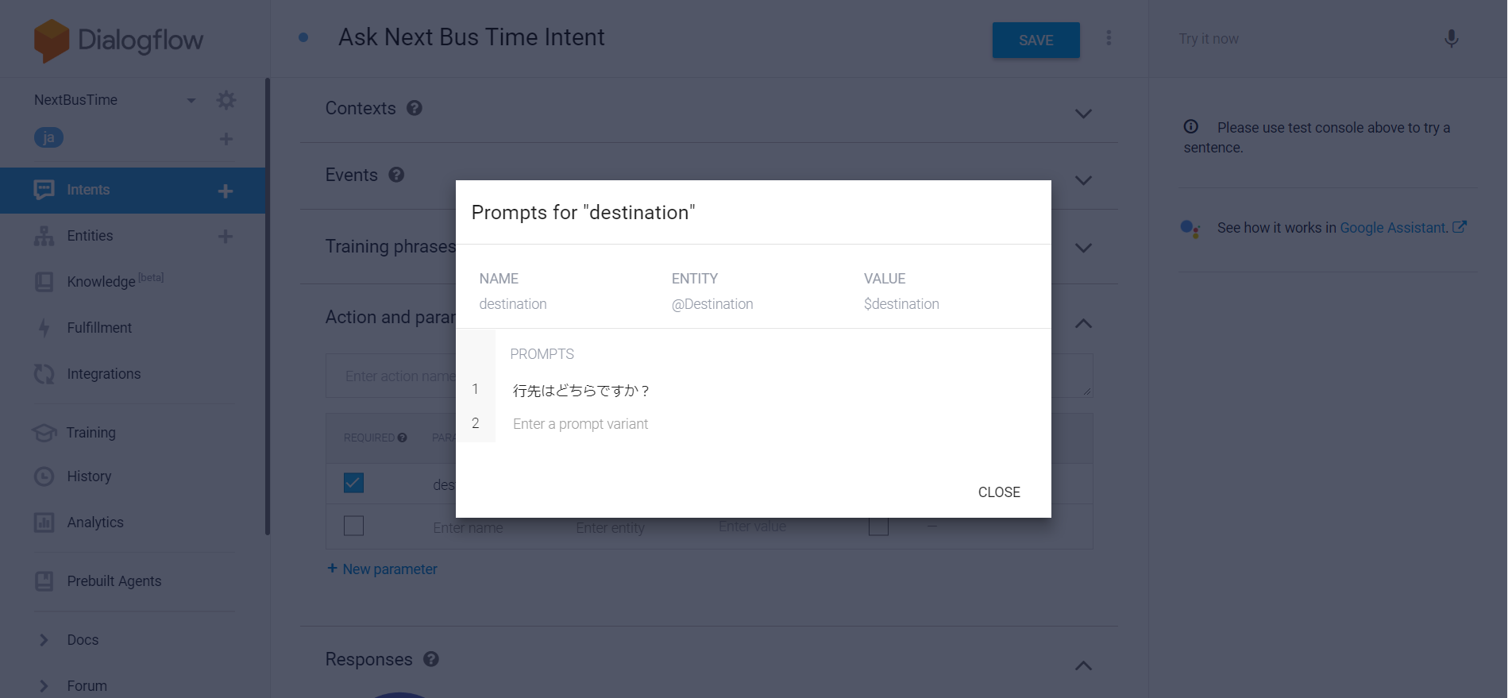1508x698 pixels.
Task: Add a language with the plus icon
Action: [x=226, y=139]
